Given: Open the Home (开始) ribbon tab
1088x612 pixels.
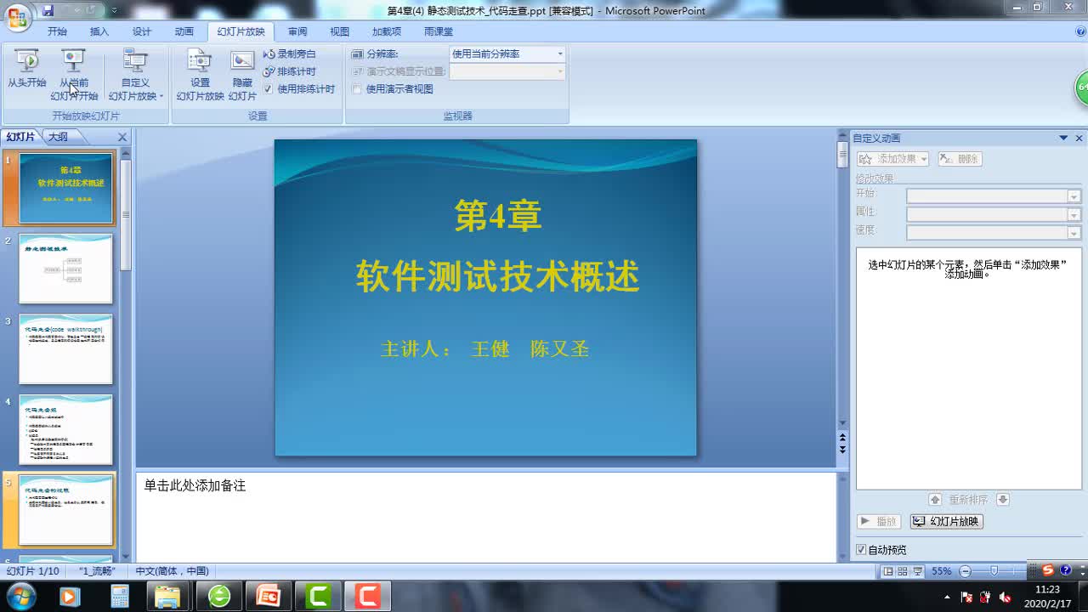Looking at the screenshot, I should (x=57, y=31).
